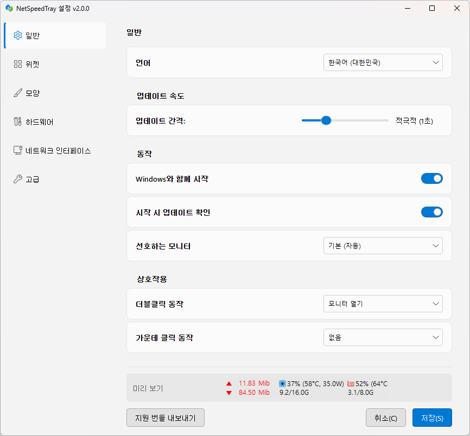Switch to the 위젯 section
The height and width of the screenshot is (436, 470).
point(55,64)
